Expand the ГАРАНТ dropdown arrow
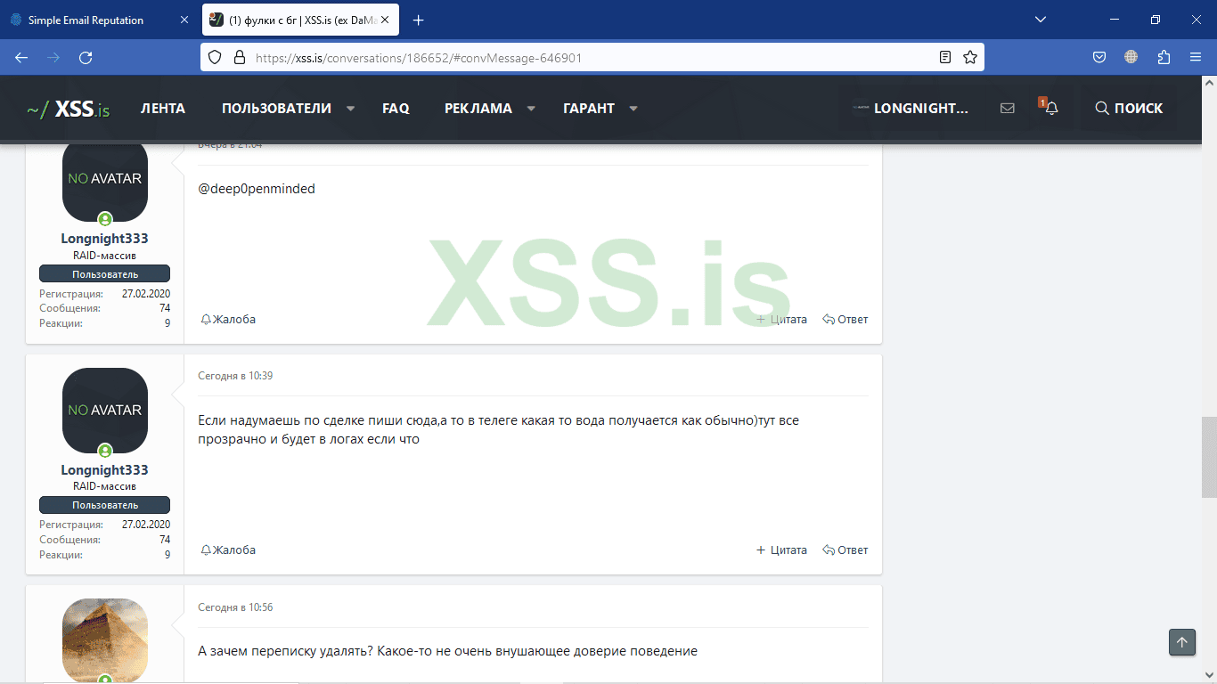 [633, 109]
